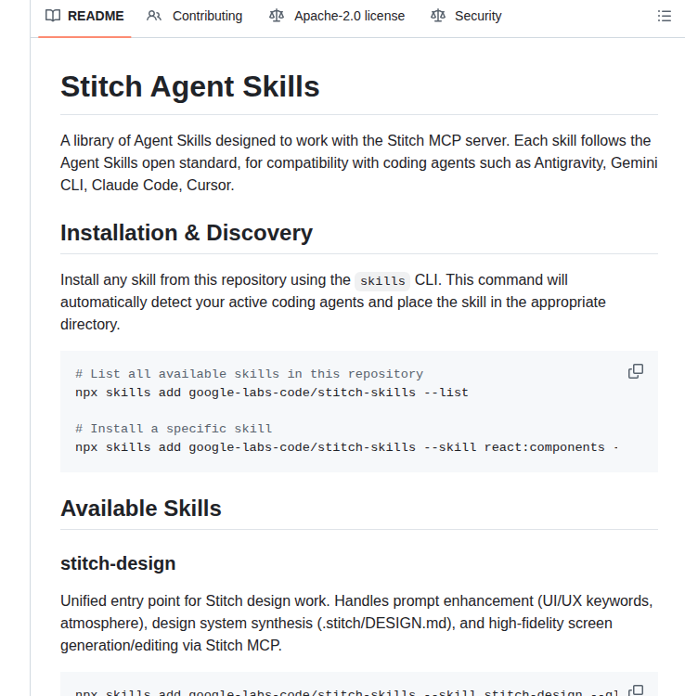Image resolution: width=685 pixels, height=696 pixels.
Task: Click the 'Unified entry point for Stitch' paragraph
Action: pyautogui.click(x=356, y=623)
